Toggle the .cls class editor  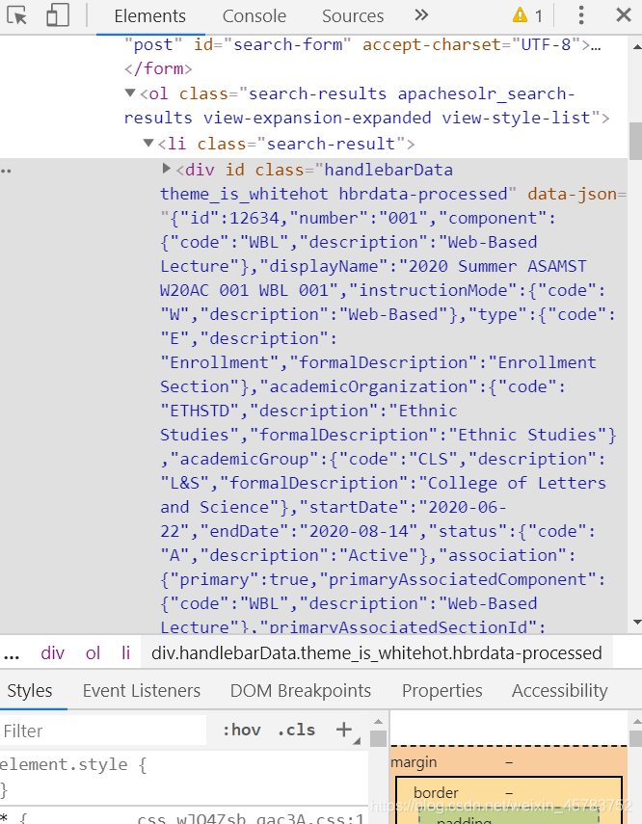tap(297, 730)
